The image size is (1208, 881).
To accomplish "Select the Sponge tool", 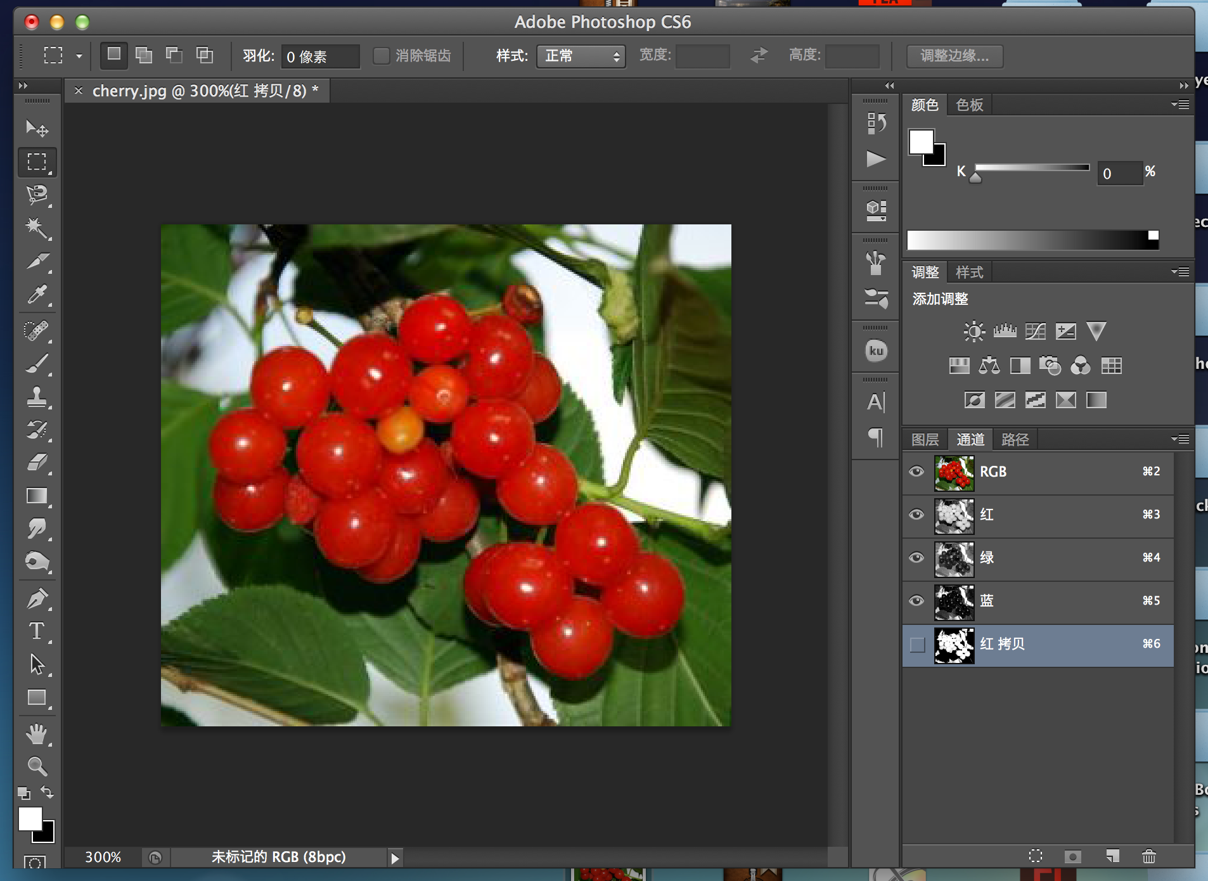I will (x=37, y=562).
